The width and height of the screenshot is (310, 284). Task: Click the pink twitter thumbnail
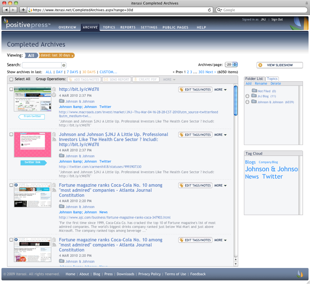pyautogui.click(x=33, y=145)
